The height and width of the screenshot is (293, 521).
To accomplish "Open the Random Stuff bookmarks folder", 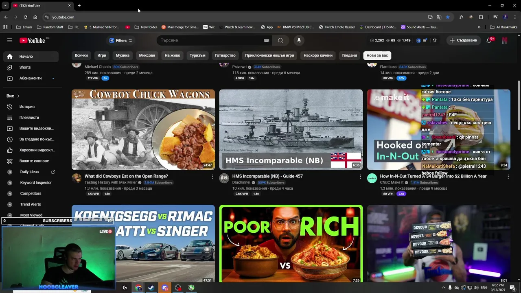I will 50,27.
